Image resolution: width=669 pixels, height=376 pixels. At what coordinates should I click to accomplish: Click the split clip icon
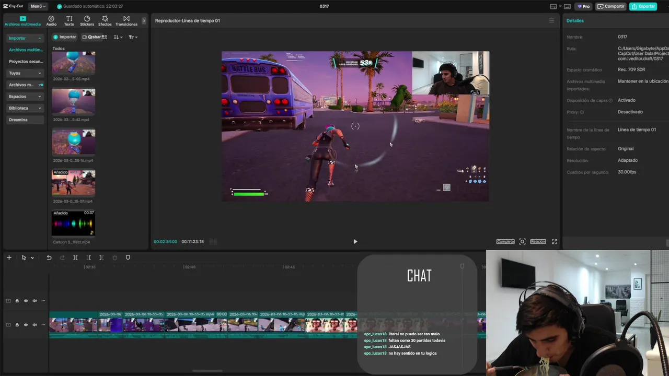[75, 257]
